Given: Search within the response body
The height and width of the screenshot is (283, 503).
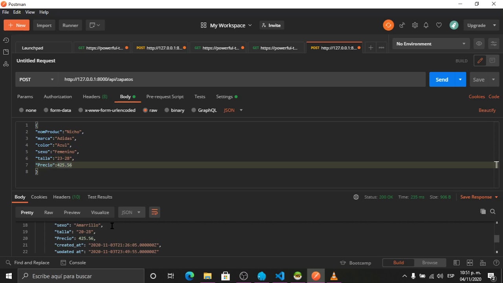Looking at the screenshot, I should pyautogui.click(x=493, y=211).
